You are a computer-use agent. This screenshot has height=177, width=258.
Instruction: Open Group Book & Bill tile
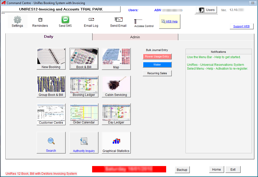coord(51,87)
